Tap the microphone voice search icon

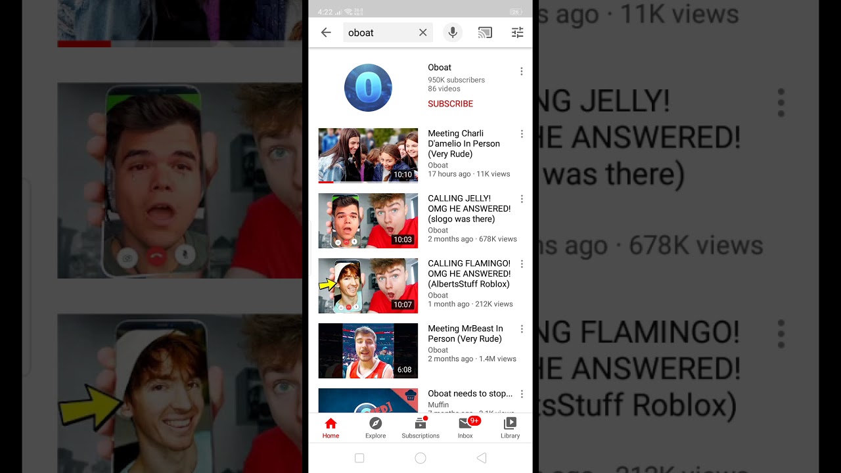(x=453, y=32)
